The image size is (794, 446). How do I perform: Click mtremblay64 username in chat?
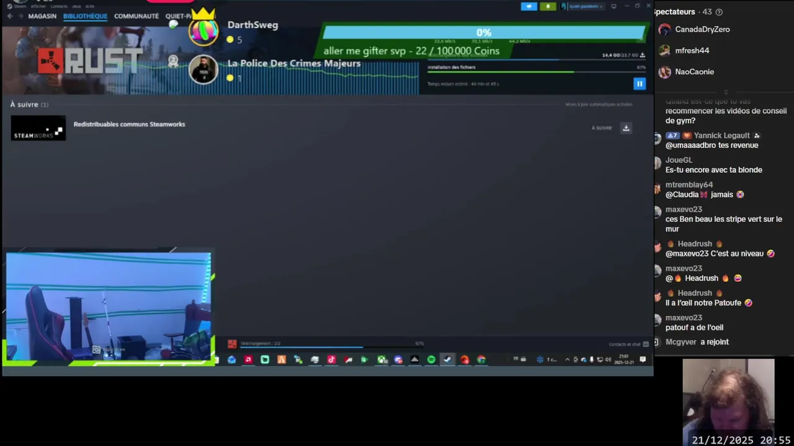tap(689, 185)
